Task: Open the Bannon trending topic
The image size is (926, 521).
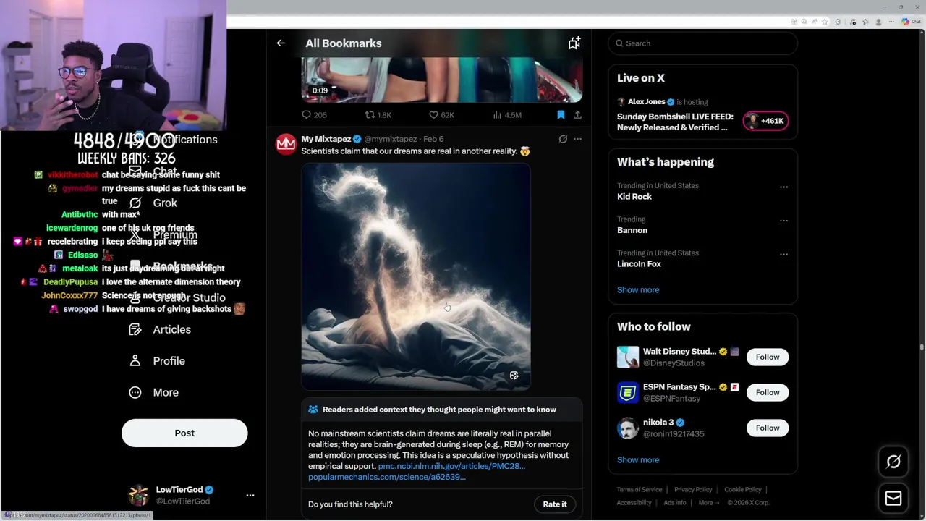Action: click(x=632, y=230)
